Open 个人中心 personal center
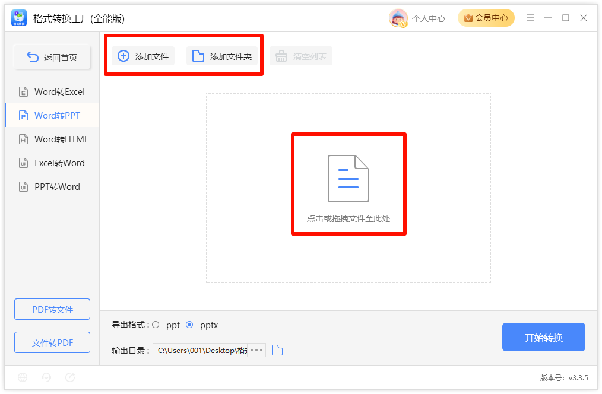 (x=429, y=18)
